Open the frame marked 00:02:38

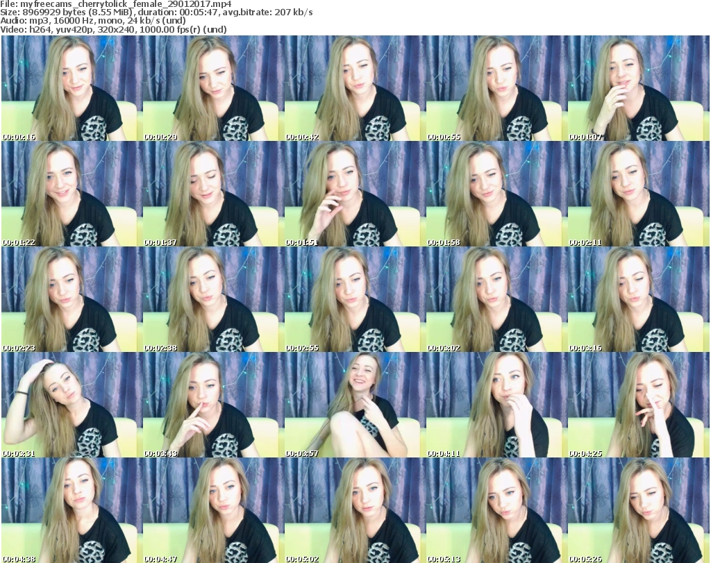pos(212,299)
